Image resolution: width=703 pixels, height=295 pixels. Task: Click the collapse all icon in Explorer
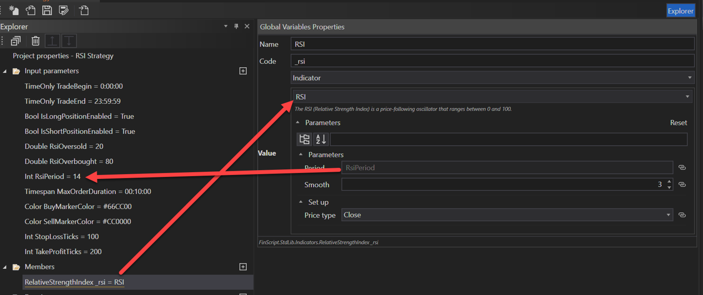click(16, 41)
